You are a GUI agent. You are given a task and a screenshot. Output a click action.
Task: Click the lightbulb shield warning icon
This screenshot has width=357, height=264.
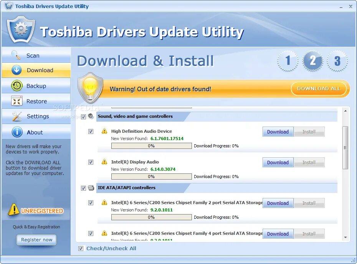coord(90,87)
